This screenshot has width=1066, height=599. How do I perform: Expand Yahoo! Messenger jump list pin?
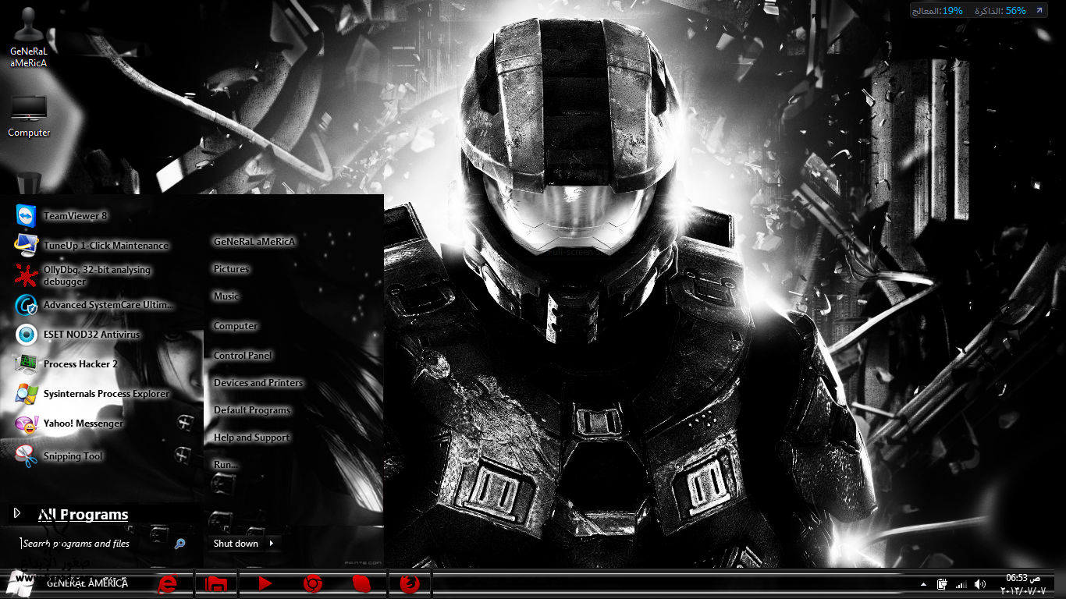pos(184,423)
